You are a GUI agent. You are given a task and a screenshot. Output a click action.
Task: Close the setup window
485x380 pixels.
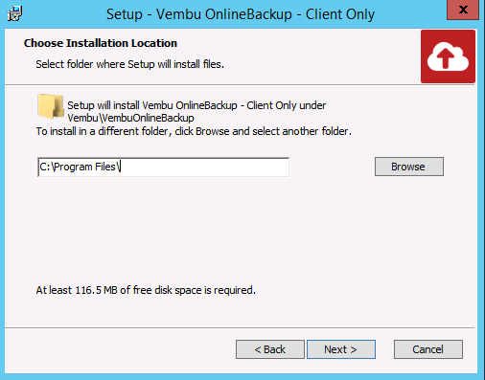pyautogui.click(x=463, y=10)
